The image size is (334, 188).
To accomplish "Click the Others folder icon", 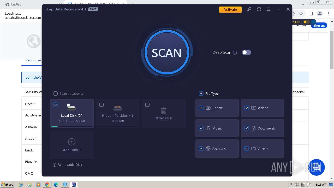I will (x=254, y=149).
